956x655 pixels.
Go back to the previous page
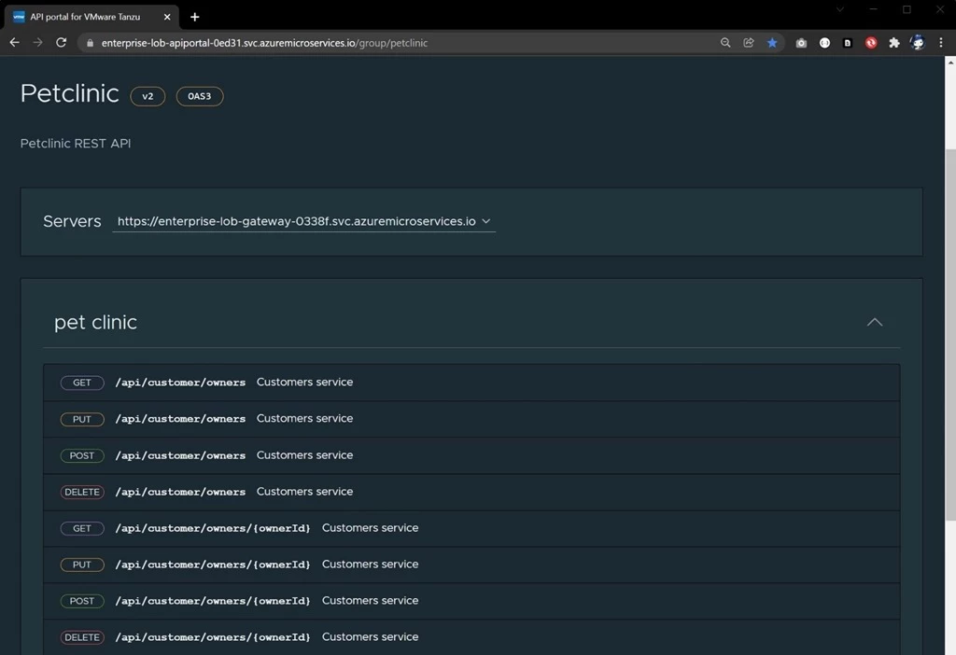pos(15,43)
